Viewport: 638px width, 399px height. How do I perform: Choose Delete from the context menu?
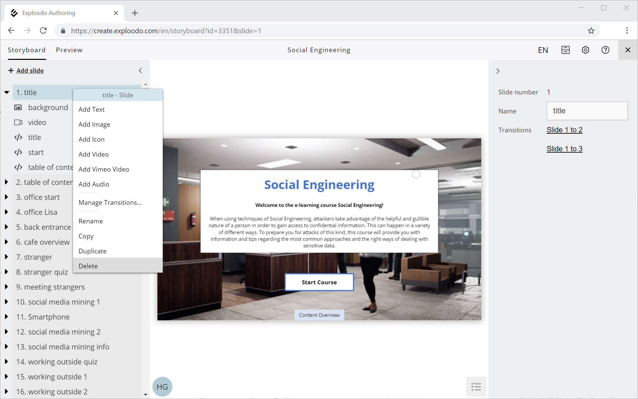(x=88, y=266)
